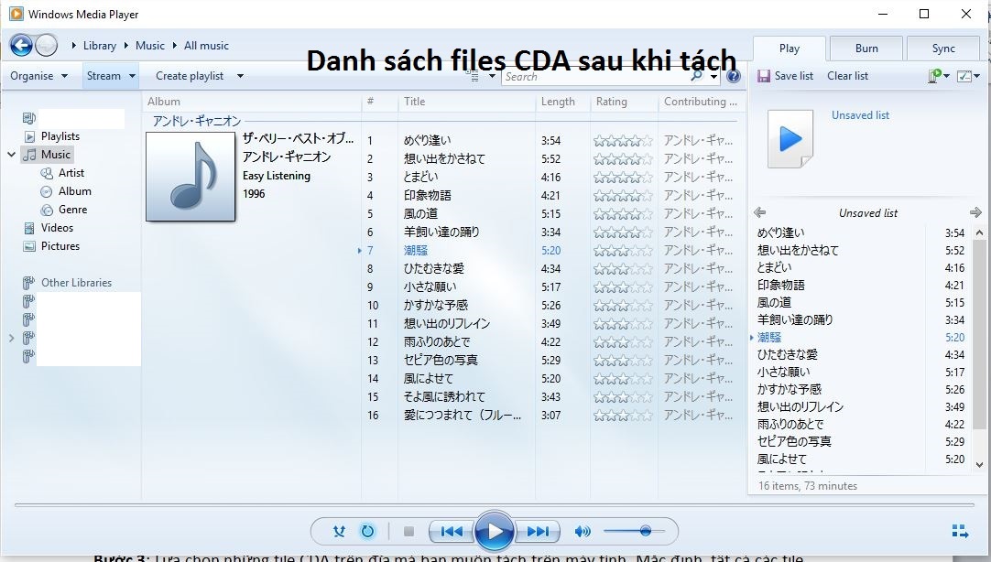Image resolution: width=991 pixels, height=562 pixels.
Task: Skip to the next track
Action: pyautogui.click(x=538, y=531)
